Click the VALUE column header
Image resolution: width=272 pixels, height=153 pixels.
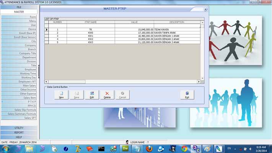click(x=134, y=22)
